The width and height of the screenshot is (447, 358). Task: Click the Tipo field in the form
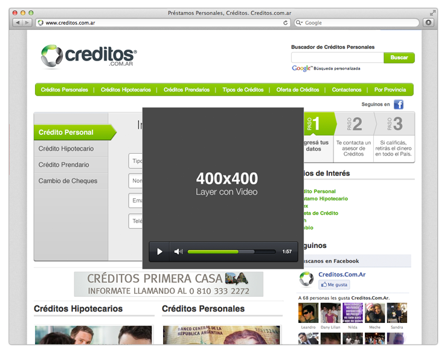(x=135, y=161)
